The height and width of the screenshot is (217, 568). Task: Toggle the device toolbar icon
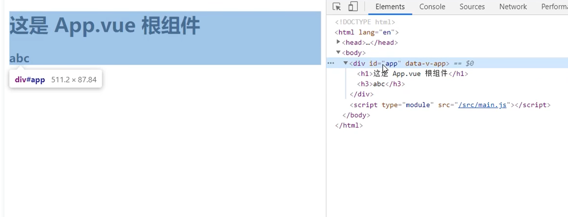pos(353,6)
